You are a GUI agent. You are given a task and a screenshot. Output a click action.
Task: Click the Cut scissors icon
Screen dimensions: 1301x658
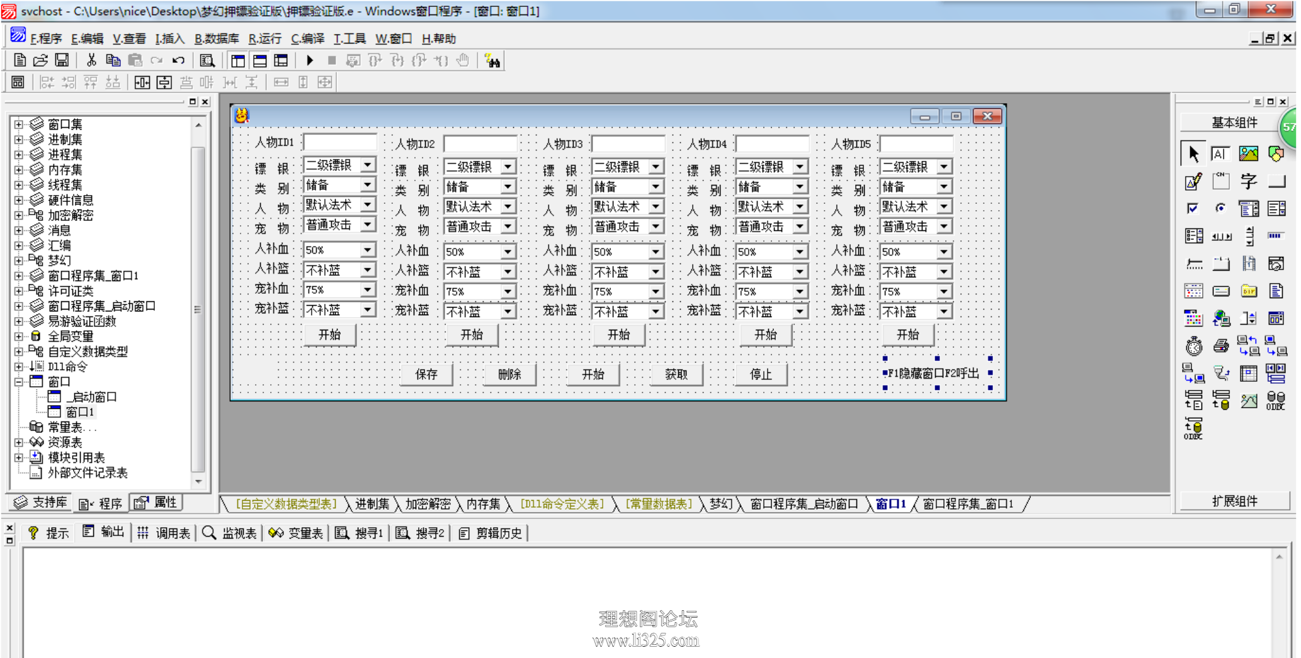coord(91,60)
